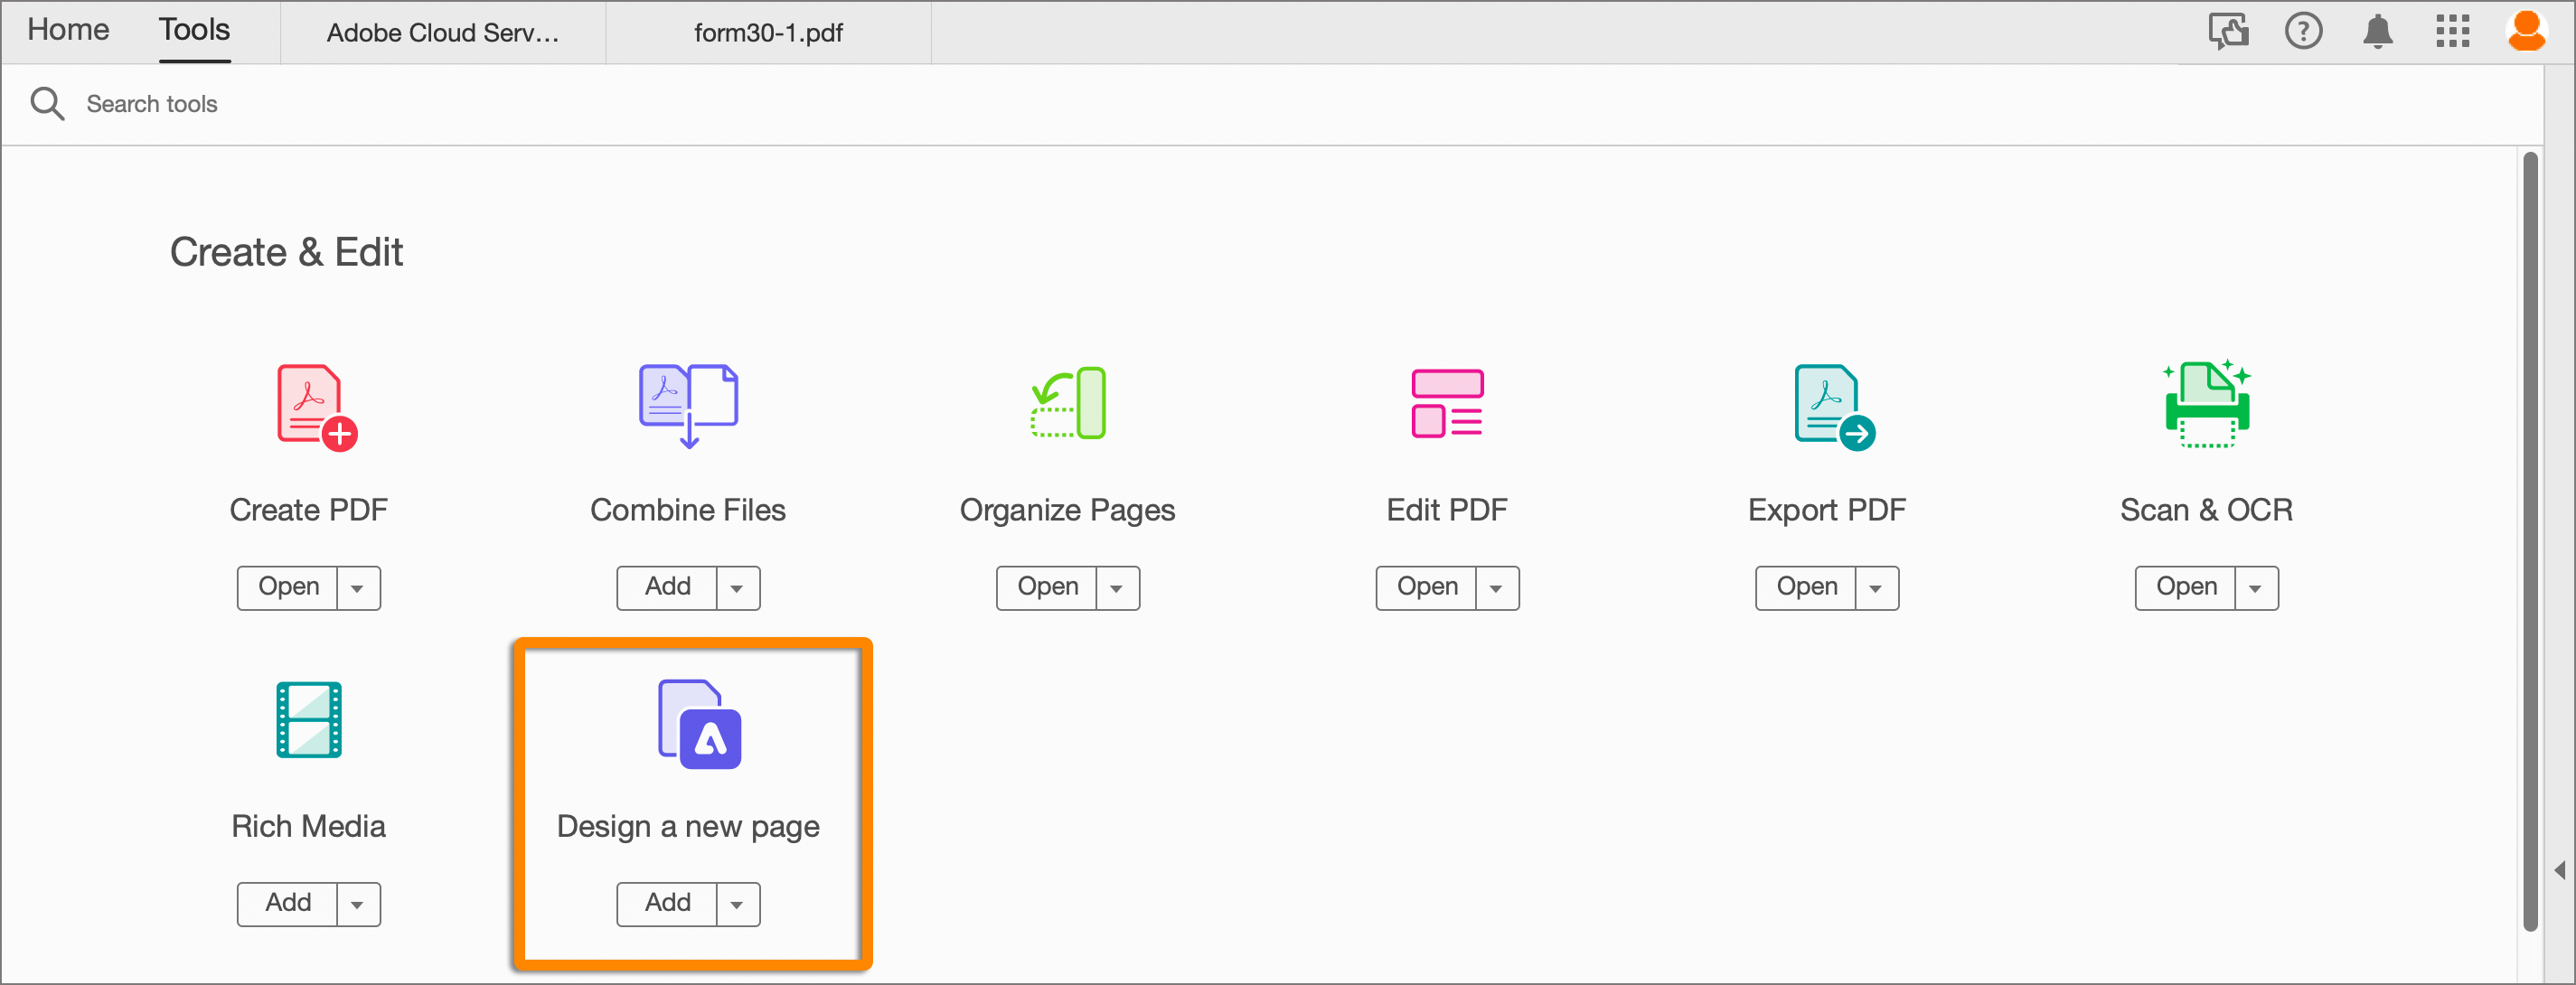The width and height of the screenshot is (2576, 985).
Task: Expand dropdown arrow beside Create PDF Open
Action: pyautogui.click(x=358, y=588)
